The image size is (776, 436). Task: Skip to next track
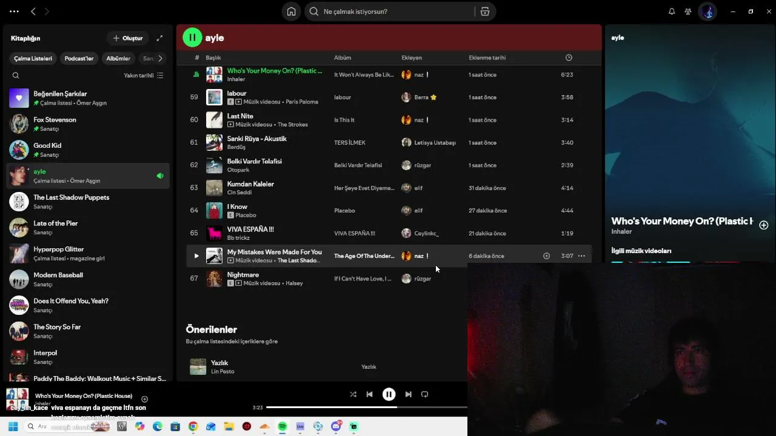(x=408, y=394)
